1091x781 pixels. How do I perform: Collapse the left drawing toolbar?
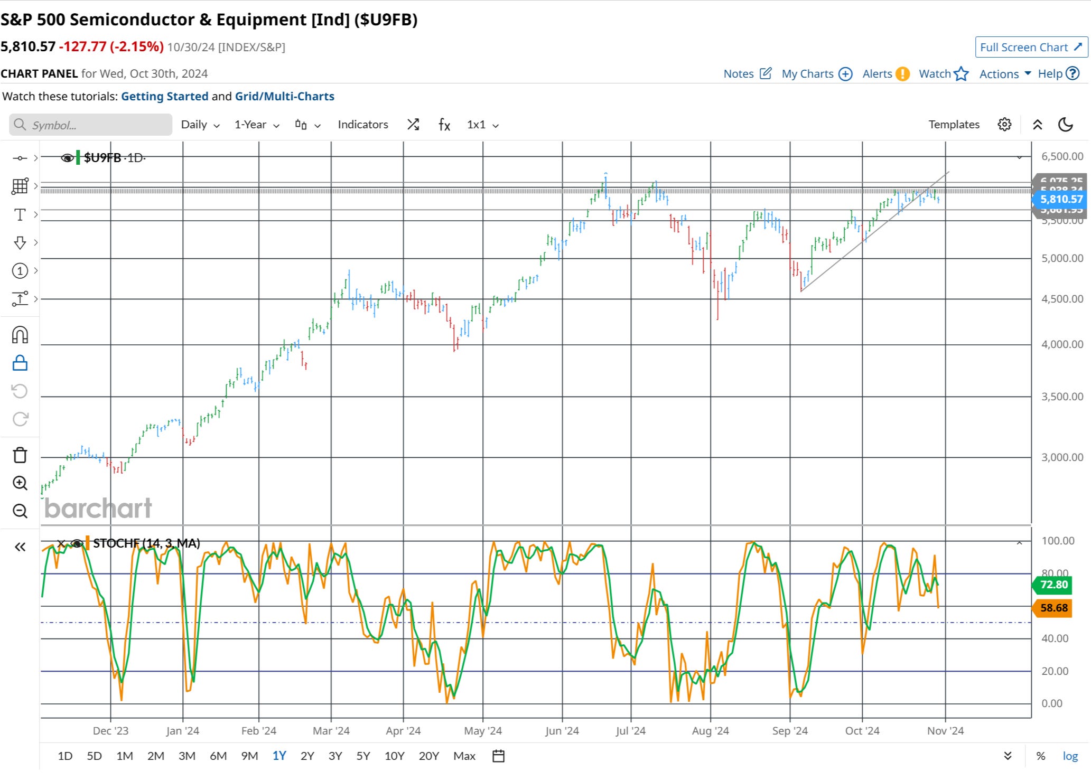(20, 547)
